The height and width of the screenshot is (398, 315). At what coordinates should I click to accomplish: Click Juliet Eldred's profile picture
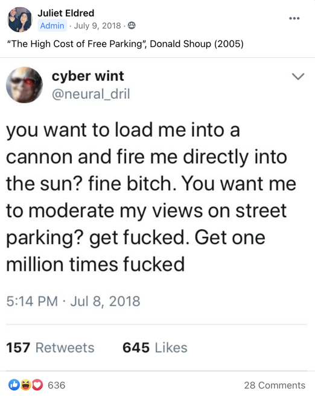[x=20, y=19]
